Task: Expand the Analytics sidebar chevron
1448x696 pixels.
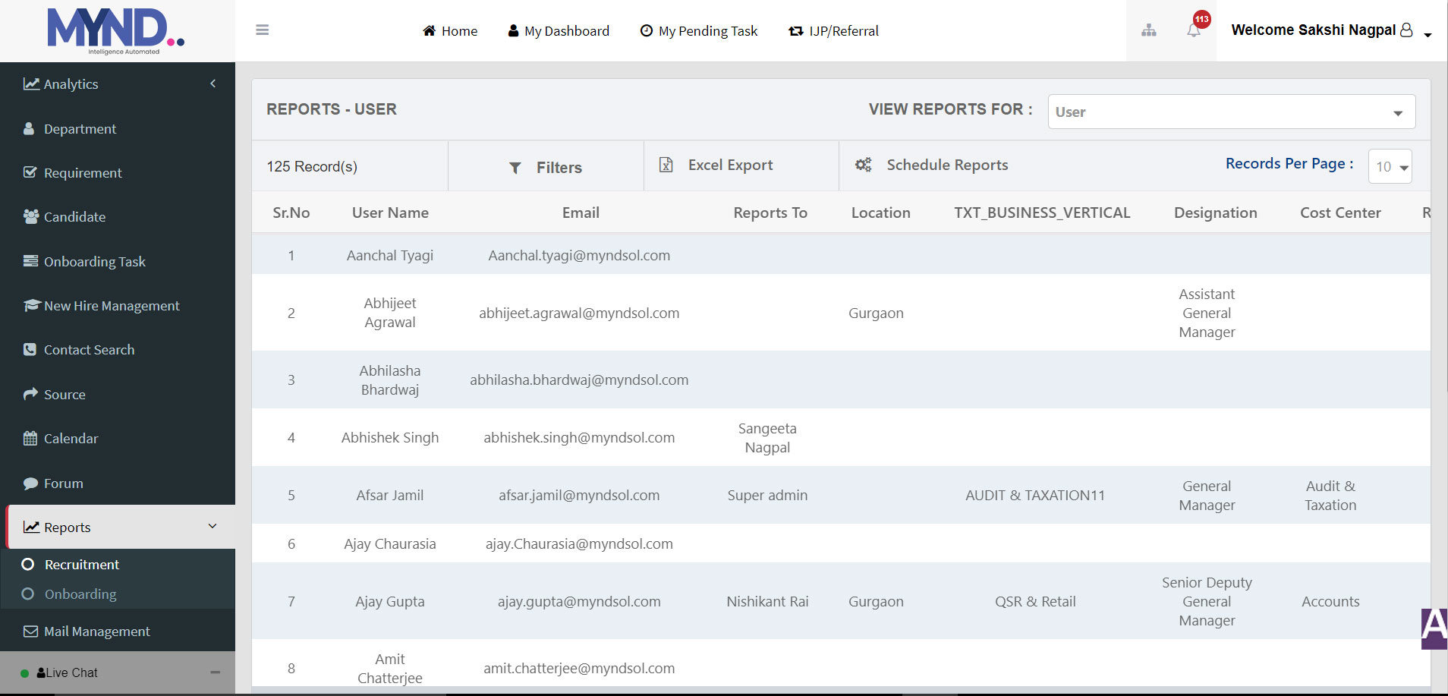Action: pos(213,83)
